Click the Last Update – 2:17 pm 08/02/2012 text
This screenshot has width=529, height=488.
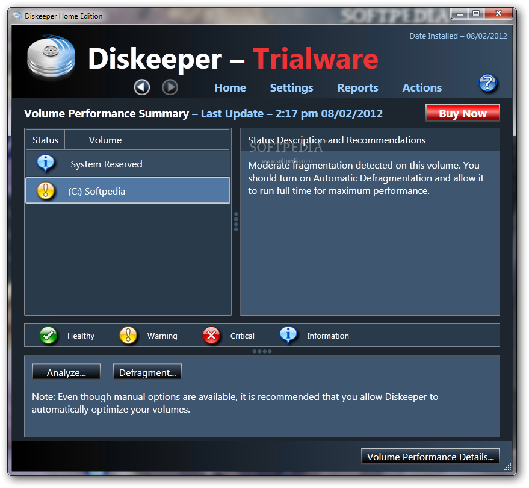(291, 114)
